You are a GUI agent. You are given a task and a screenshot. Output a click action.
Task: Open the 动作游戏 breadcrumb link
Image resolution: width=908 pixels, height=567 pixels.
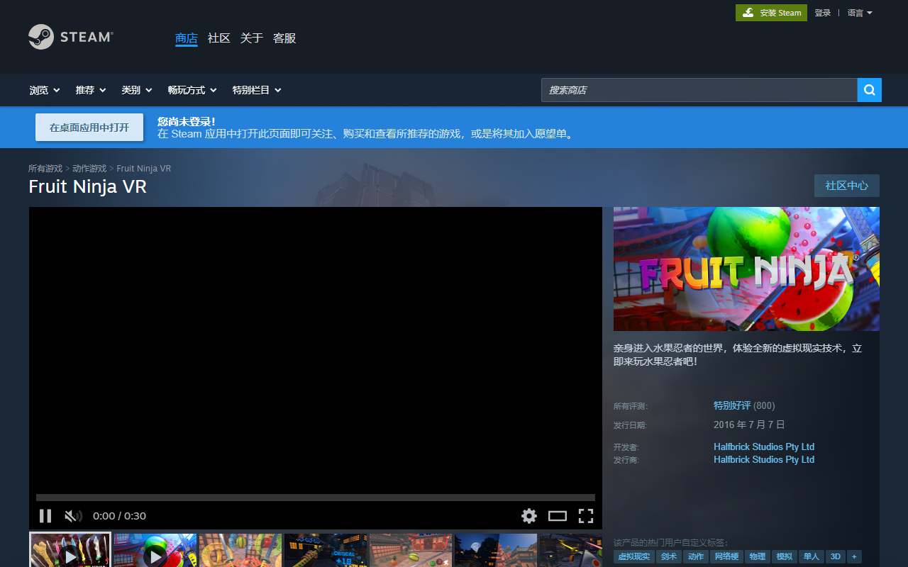click(89, 169)
